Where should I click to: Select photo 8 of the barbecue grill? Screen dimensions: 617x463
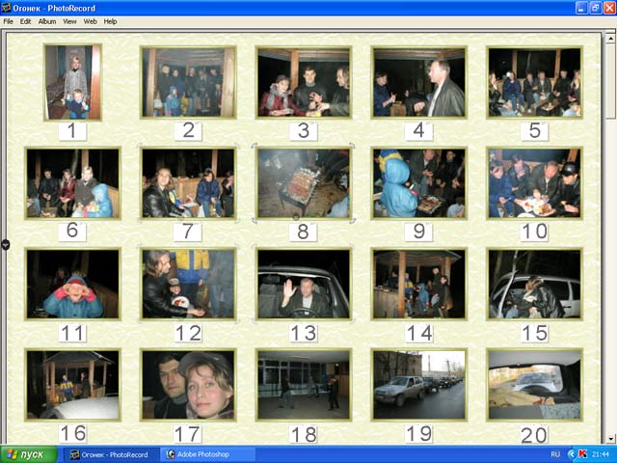pyautogui.click(x=303, y=182)
